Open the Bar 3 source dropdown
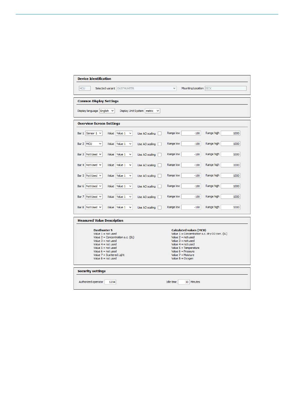Image resolution: width=285 pixels, height=417 pixels. point(94,154)
